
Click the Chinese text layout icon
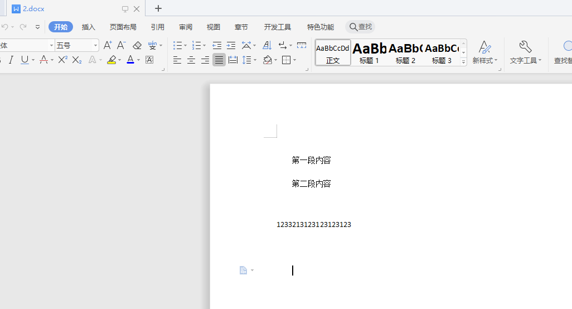point(246,45)
